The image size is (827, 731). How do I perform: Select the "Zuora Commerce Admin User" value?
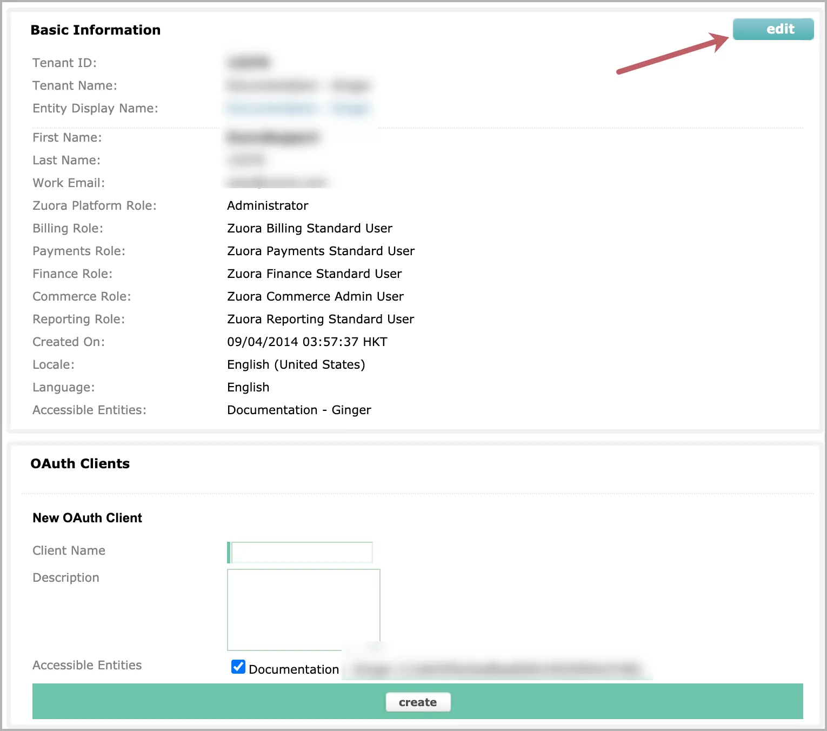[316, 296]
